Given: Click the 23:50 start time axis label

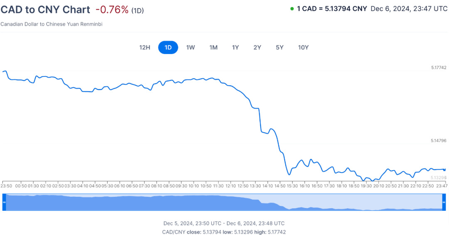Looking at the screenshot, I should click(x=7, y=186).
